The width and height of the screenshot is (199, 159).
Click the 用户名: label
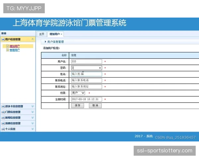[62, 62]
